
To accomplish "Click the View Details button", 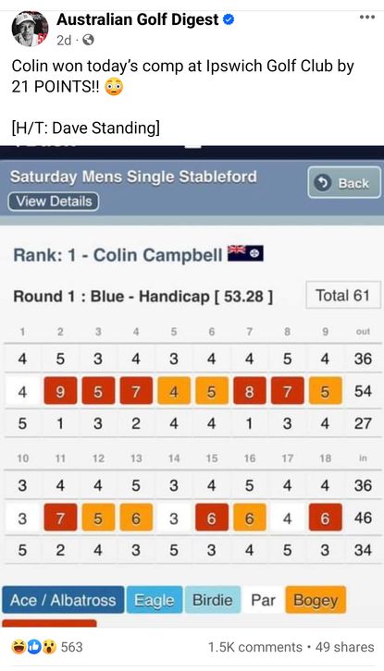I will 54,201.
